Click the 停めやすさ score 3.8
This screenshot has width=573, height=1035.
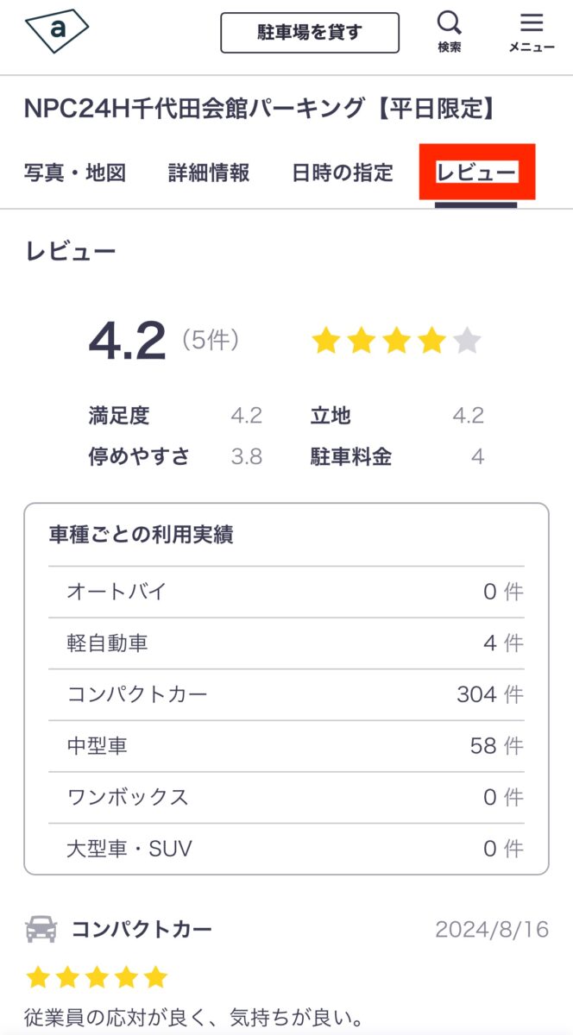[246, 456]
